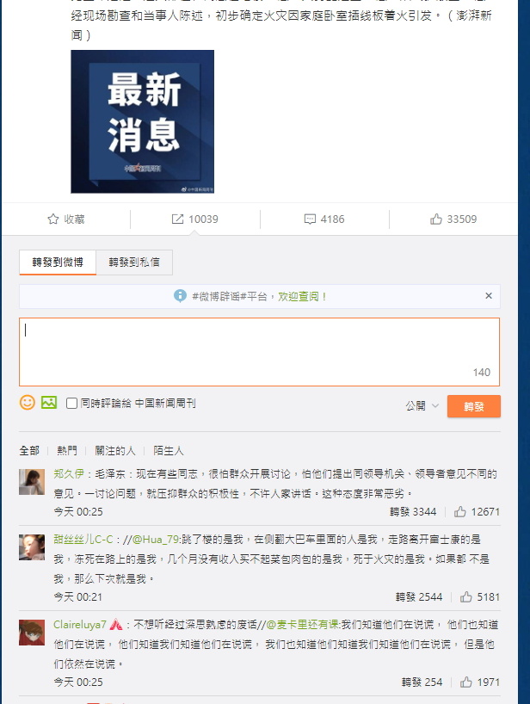This screenshot has height=704, width=530.
Task: Click 甜丝丝儿C-C's avatar picture
Action: tap(32, 547)
